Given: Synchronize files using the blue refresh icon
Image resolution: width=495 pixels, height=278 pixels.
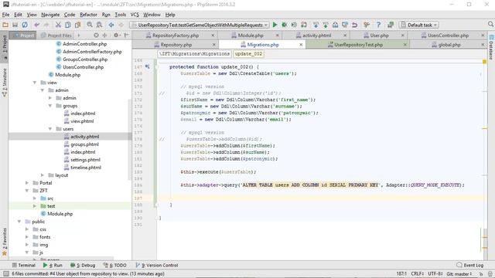Looking at the screenshot, I should tap(25, 25).
